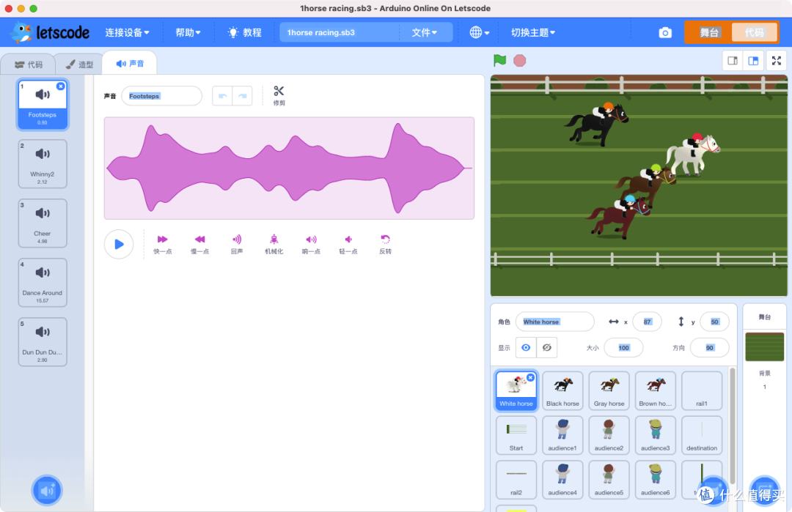Select the Brown horse sprite
The image size is (792, 512).
pos(655,390)
